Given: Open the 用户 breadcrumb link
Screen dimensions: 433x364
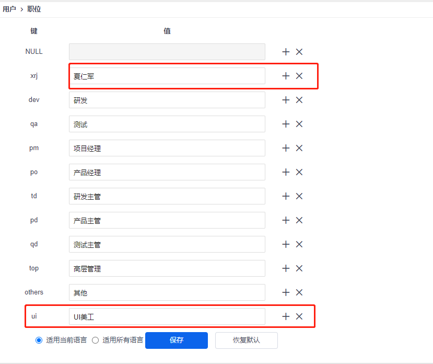Looking at the screenshot, I should [9, 9].
